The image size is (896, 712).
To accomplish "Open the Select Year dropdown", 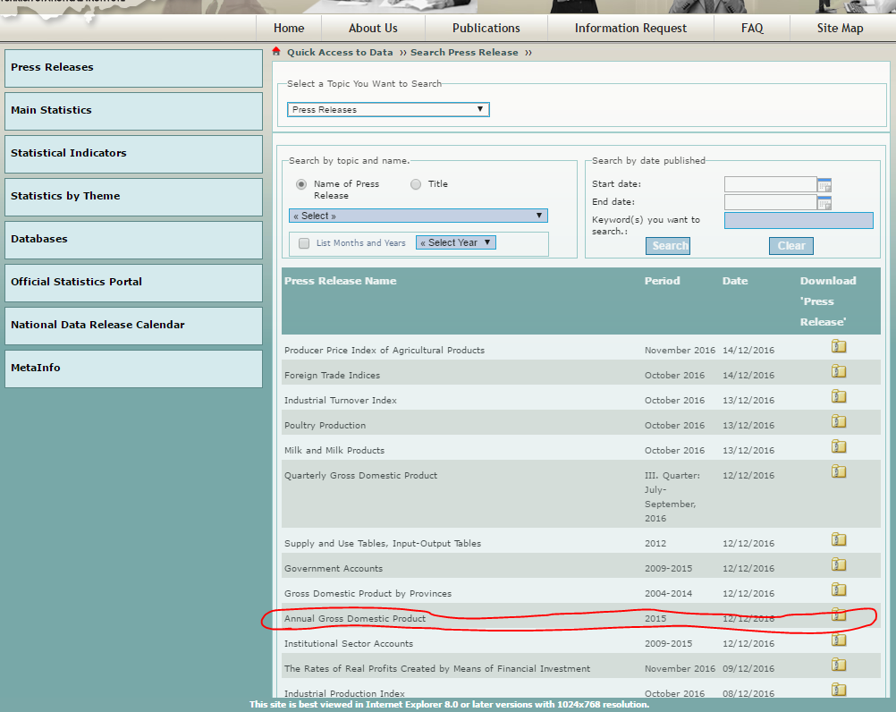I will coord(455,242).
